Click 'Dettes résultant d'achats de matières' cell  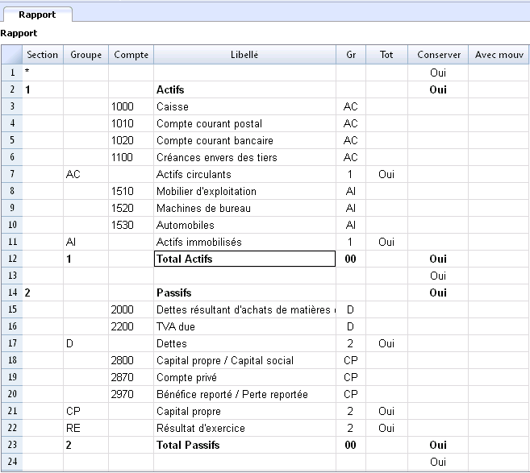[x=244, y=309]
